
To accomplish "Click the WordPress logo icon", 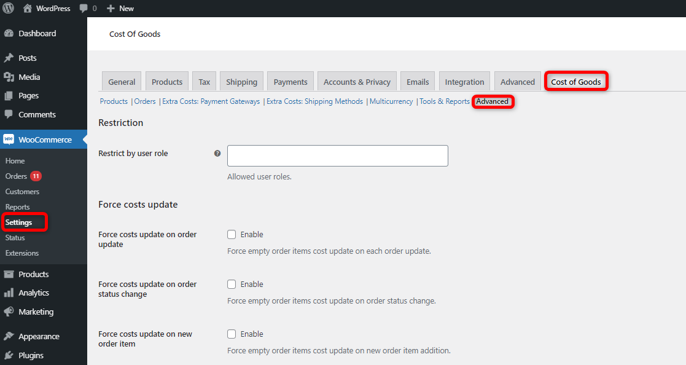I will [9, 9].
